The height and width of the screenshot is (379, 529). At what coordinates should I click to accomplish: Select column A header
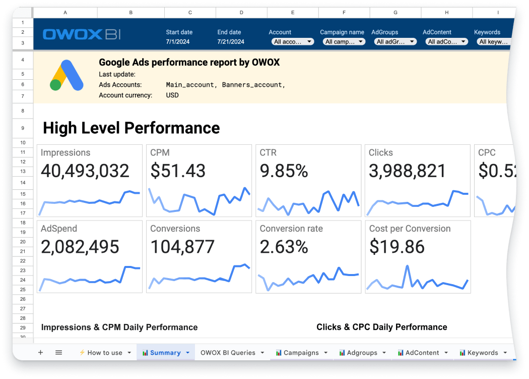(x=65, y=13)
